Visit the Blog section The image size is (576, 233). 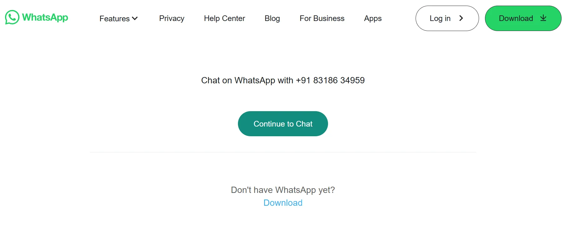pos(272,18)
